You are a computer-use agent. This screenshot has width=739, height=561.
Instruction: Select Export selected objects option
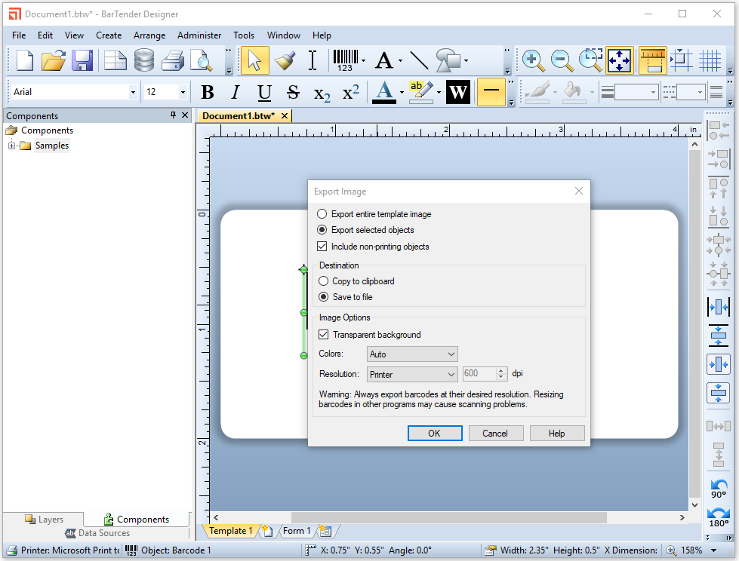pos(366,230)
